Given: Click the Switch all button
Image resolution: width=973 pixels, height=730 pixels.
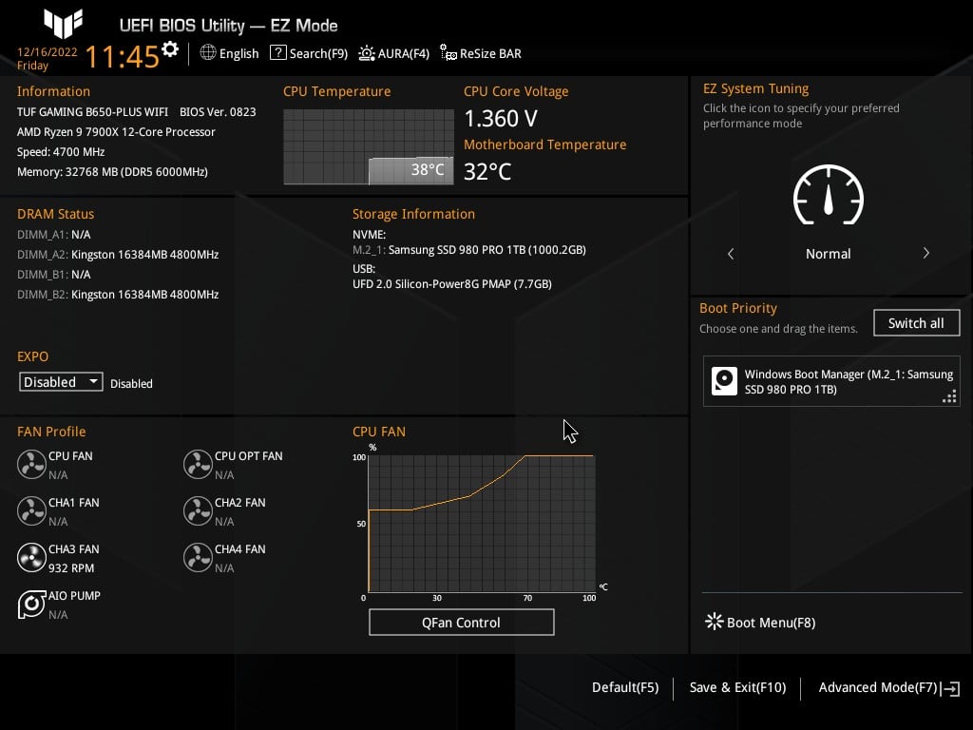Looking at the screenshot, I should [x=917, y=323].
